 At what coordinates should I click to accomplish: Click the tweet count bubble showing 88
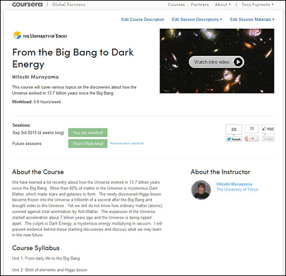pyautogui.click(x=234, y=129)
